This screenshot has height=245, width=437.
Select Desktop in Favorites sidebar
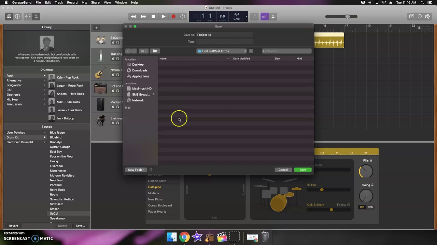click(138, 65)
